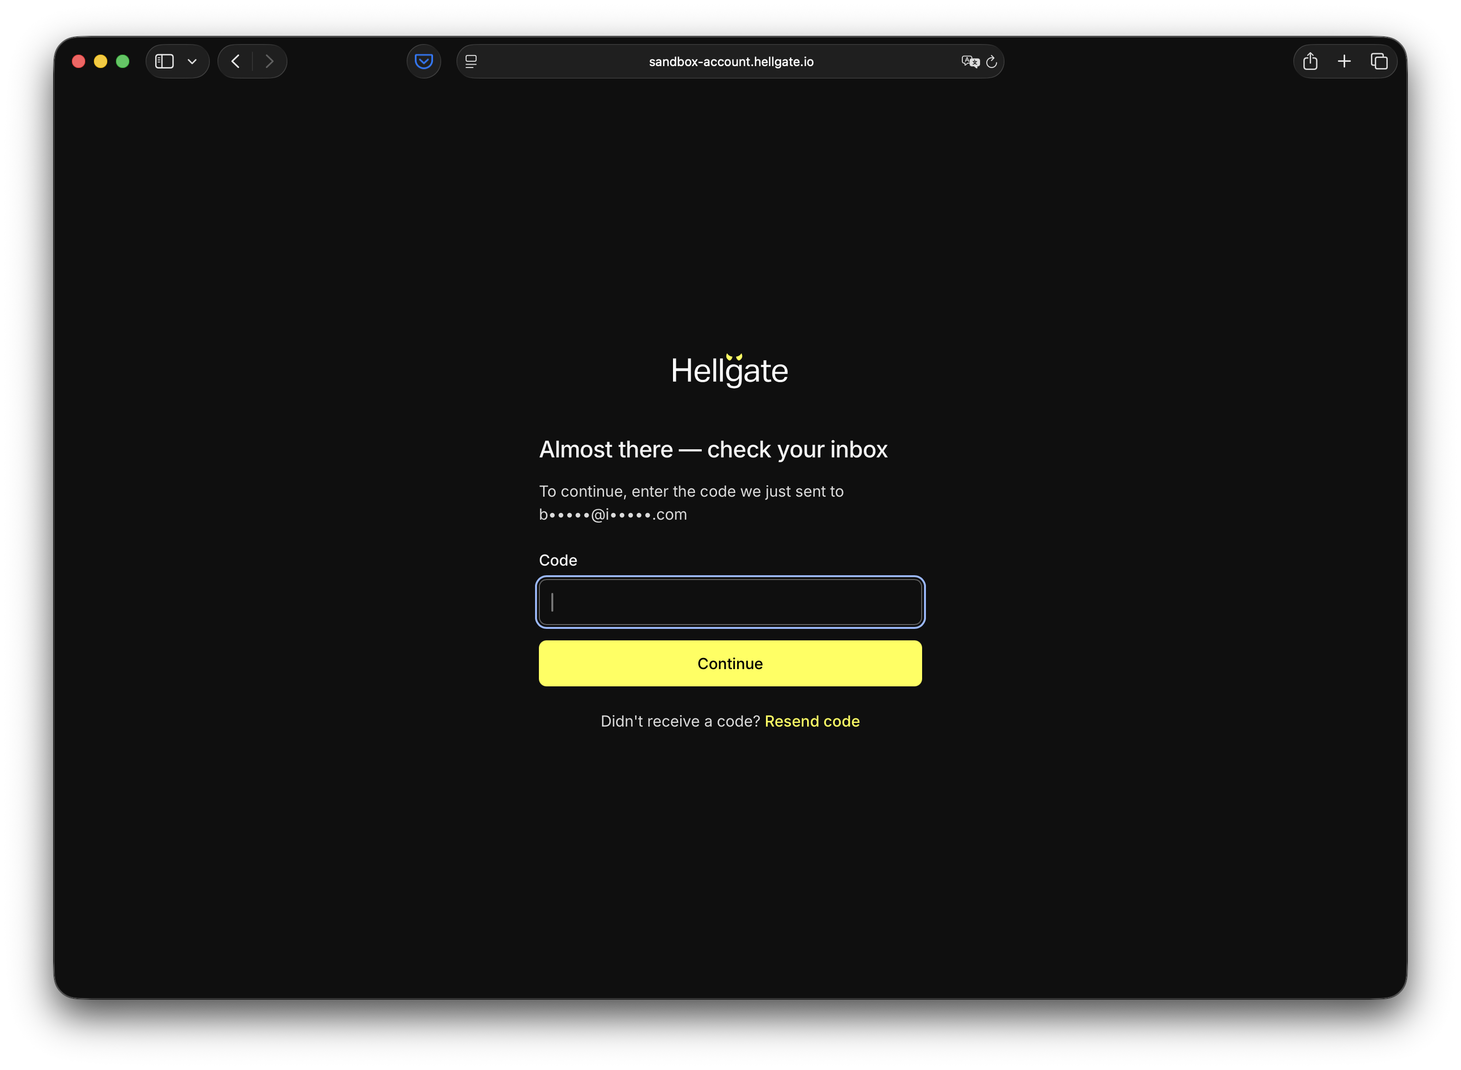
Task: Go back with the back arrow
Action: [x=236, y=61]
